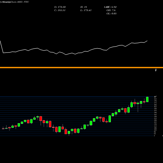Click the low price value L: 173.41
The height and width of the screenshot is (163, 163).
(86, 10)
